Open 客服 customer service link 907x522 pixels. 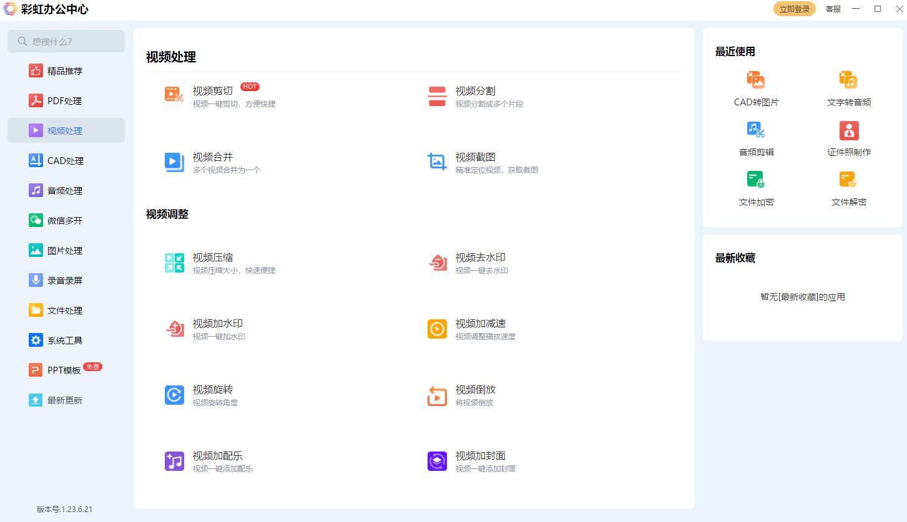[x=833, y=9]
